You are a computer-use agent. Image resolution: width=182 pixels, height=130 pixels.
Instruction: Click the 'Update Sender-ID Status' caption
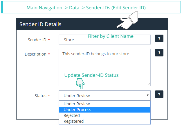pyautogui.click(x=91, y=75)
